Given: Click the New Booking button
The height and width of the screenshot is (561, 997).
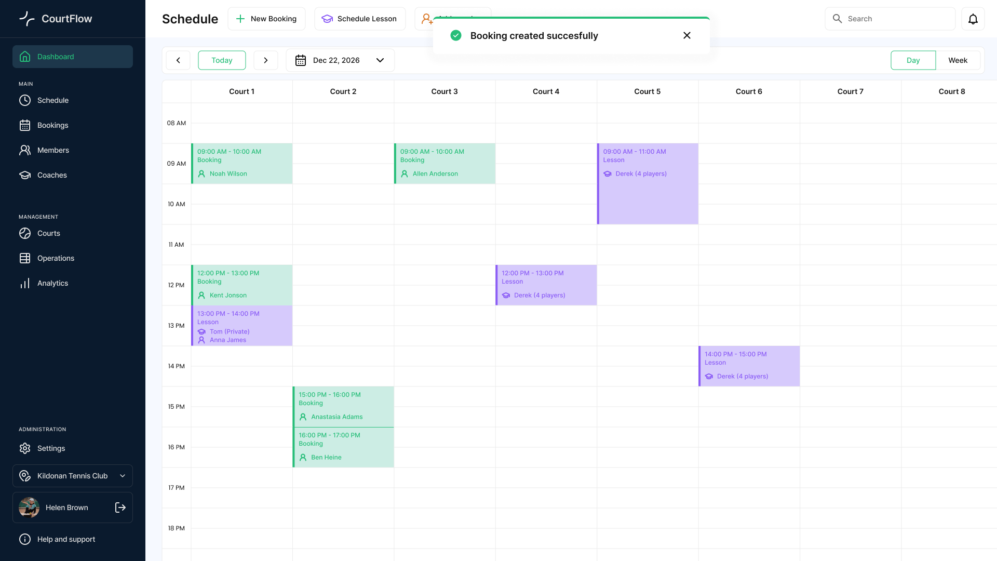Looking at the screenshot, I should [x=266, y=19].
